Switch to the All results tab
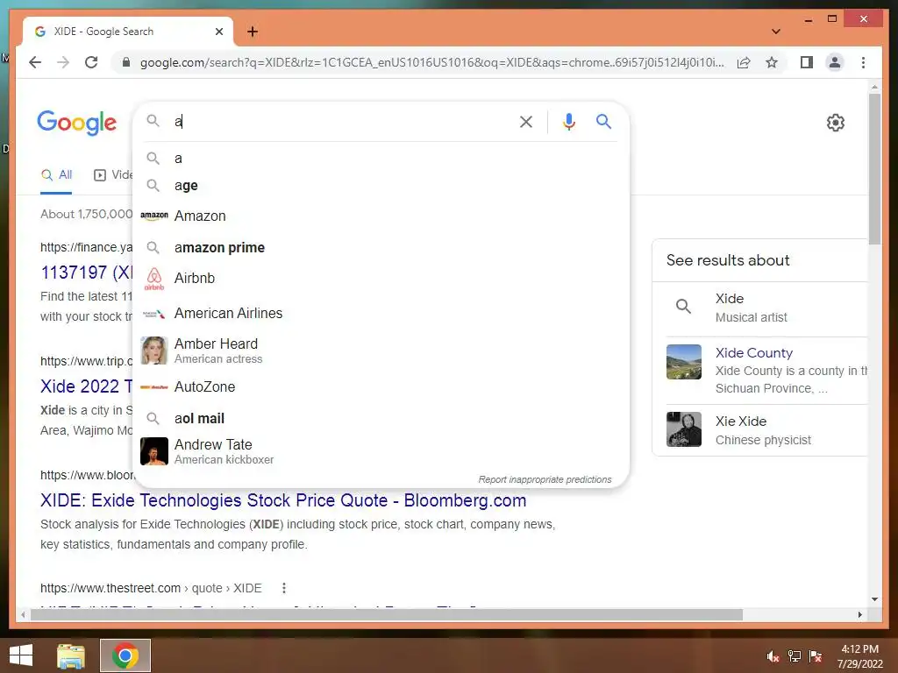The height and width of the screenshot is (673, 898). (x=57, y=174)
